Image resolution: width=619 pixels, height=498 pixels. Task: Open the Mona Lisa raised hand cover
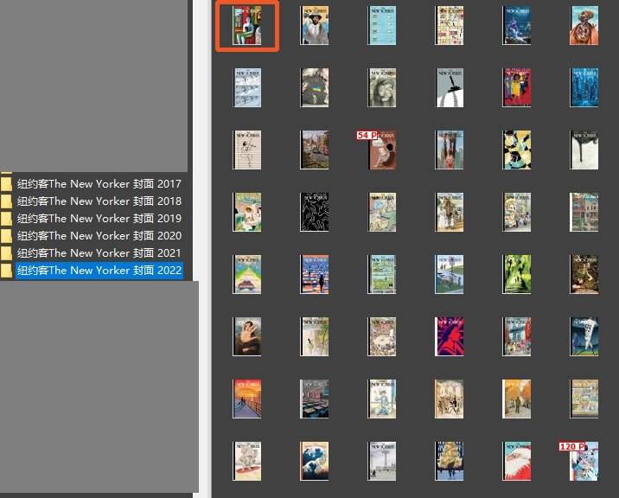coord(246,337)
